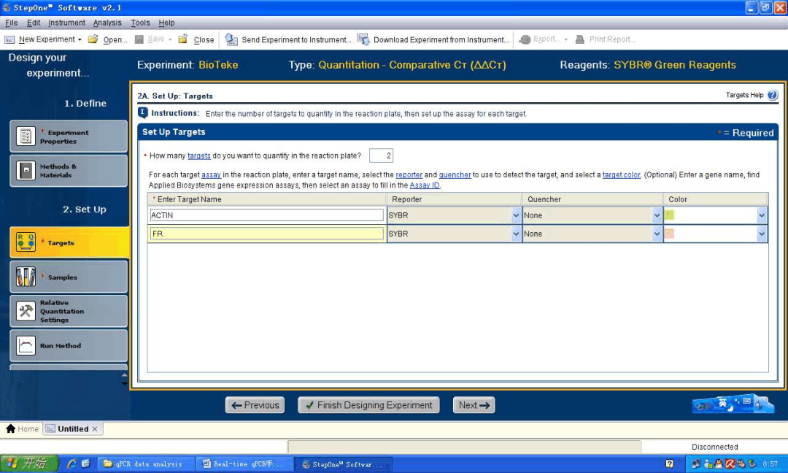Open the Targets Help question icon
Viewport: 788px width, 473px height.
(x=773, y=96)
